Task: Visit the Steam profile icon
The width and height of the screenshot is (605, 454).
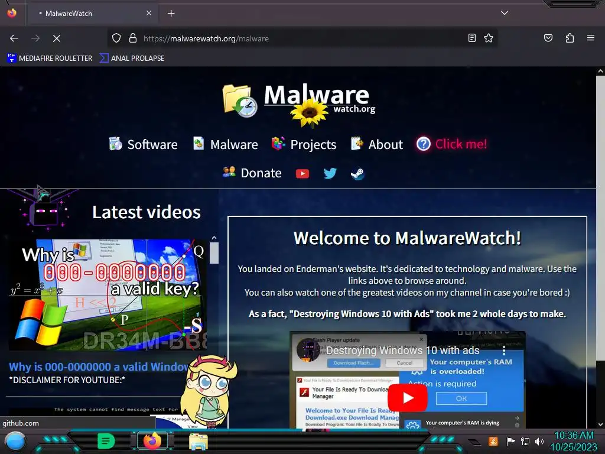Action: [357, 174]
